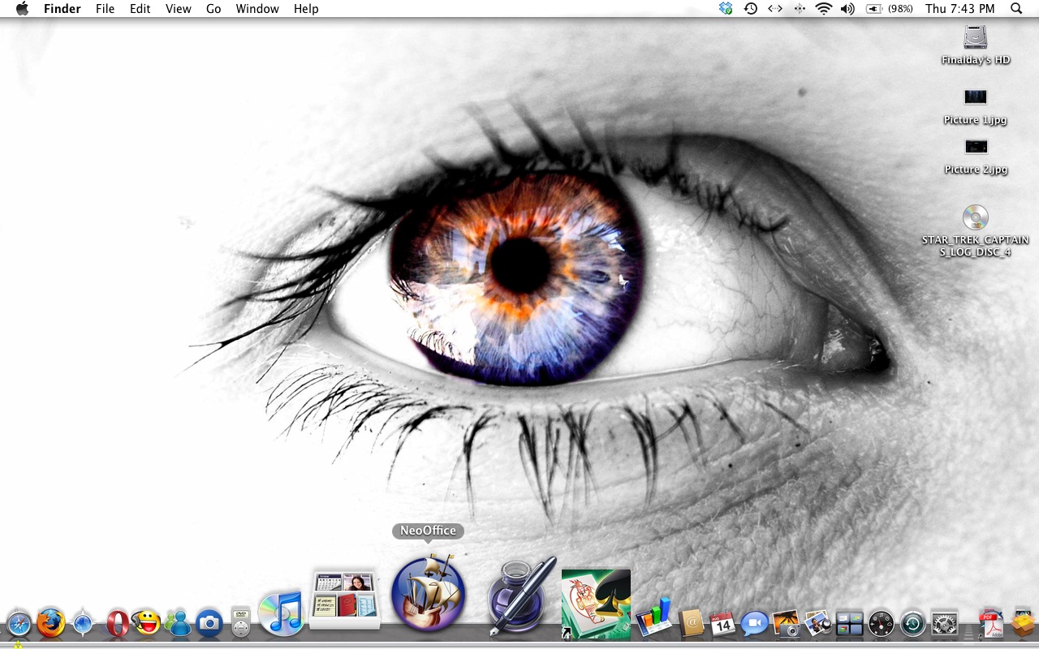The height and width of the screenshot is (649, 1039).
Task: Launch Firefox from the dock
Action: (x=51, y=623)
